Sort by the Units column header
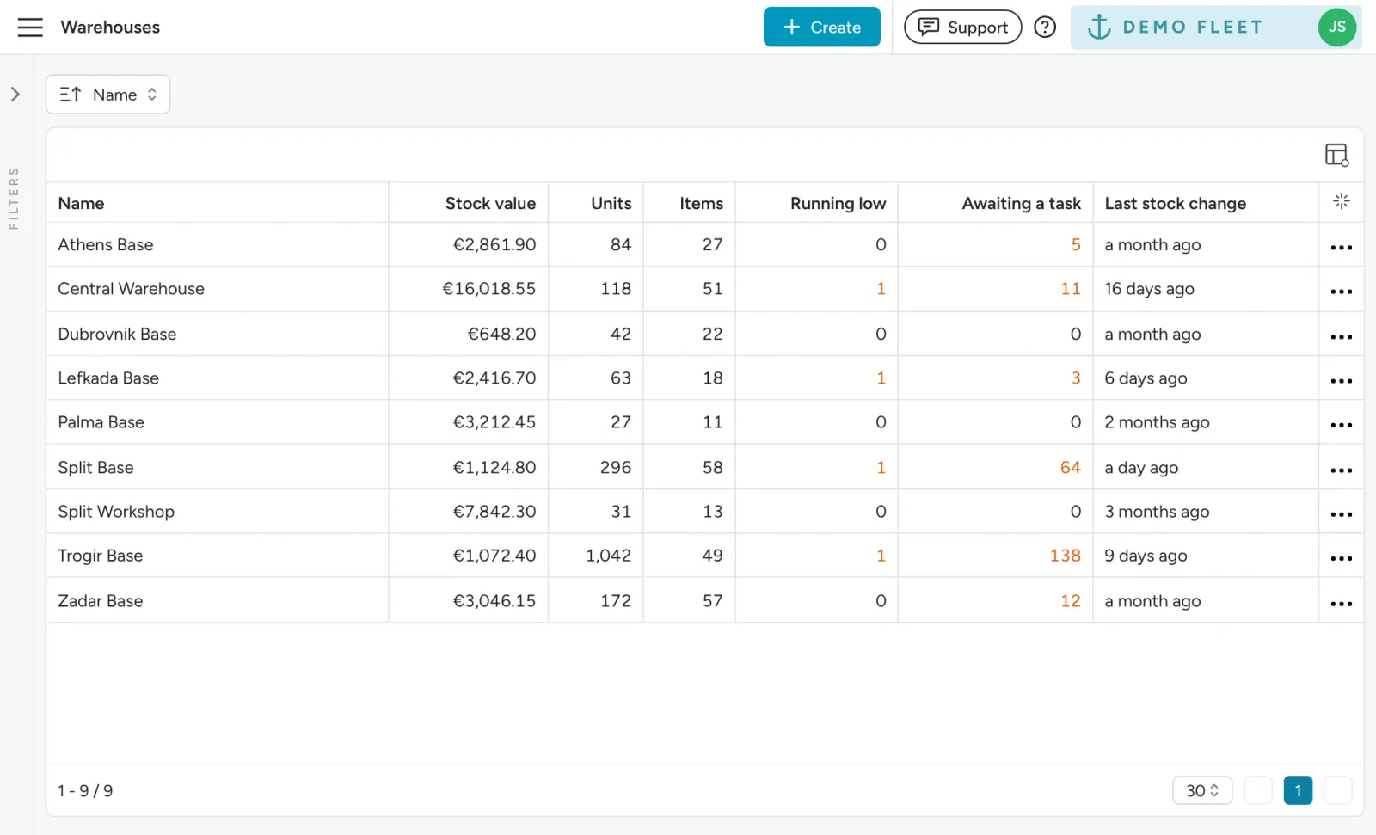This screenshot has height=835, width=1376. pyautogui.click(x=611, y=203)
